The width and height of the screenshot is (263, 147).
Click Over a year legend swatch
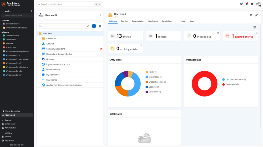point(223,84)
